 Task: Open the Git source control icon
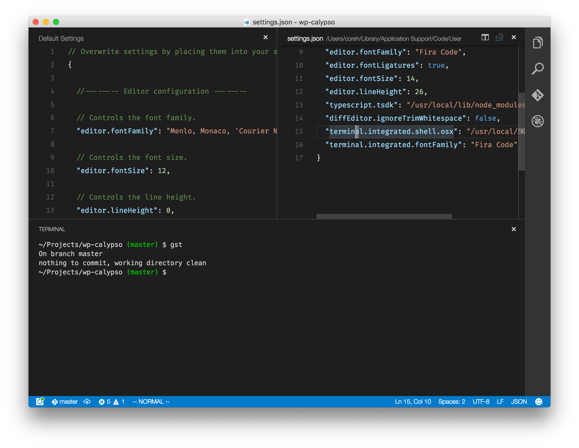click(538, 95)
